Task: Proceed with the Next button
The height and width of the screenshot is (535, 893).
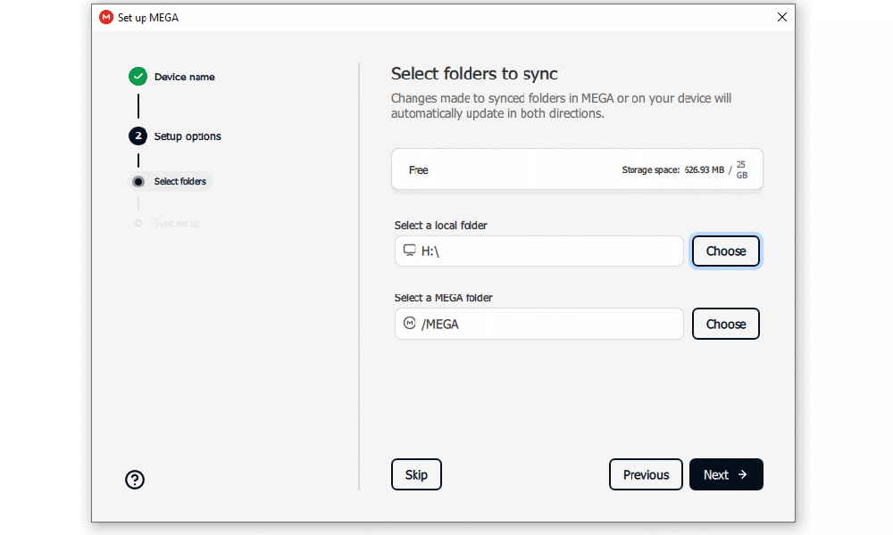Action: click(x=725, y=475)
